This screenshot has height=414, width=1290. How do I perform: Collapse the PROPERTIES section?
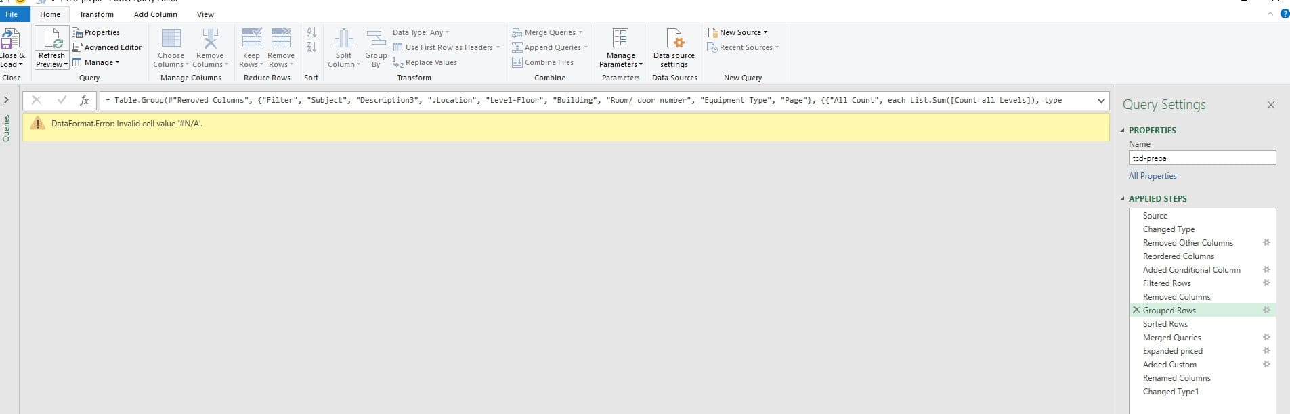1123,130
